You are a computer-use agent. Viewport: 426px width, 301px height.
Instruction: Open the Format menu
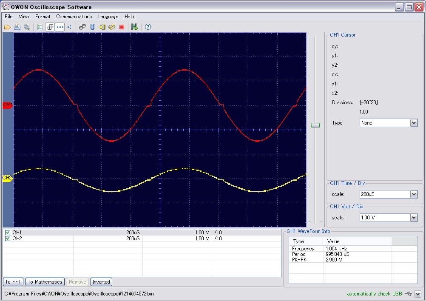(x=43, y=17)
